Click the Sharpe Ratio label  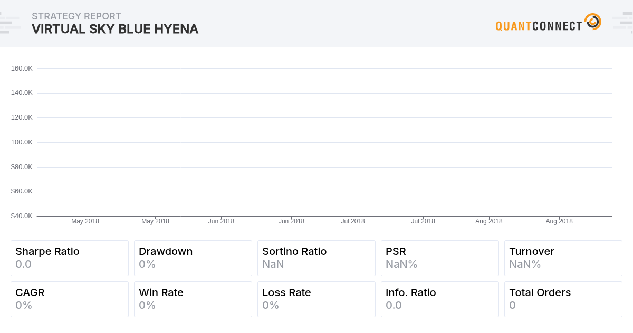click(x=47, y=251)
